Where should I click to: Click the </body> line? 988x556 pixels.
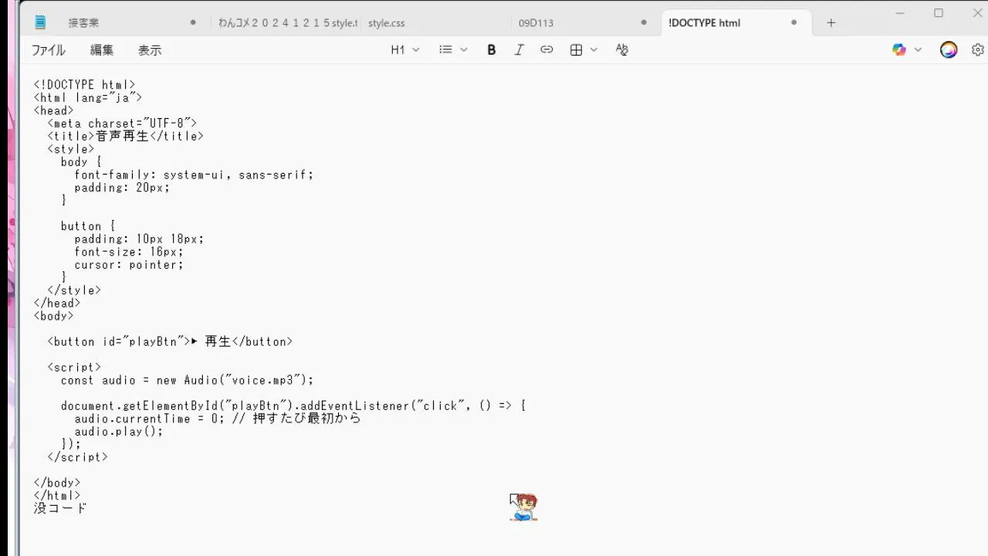[57, 483]
